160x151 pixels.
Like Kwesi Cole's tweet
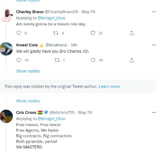[x=93, y=60]
